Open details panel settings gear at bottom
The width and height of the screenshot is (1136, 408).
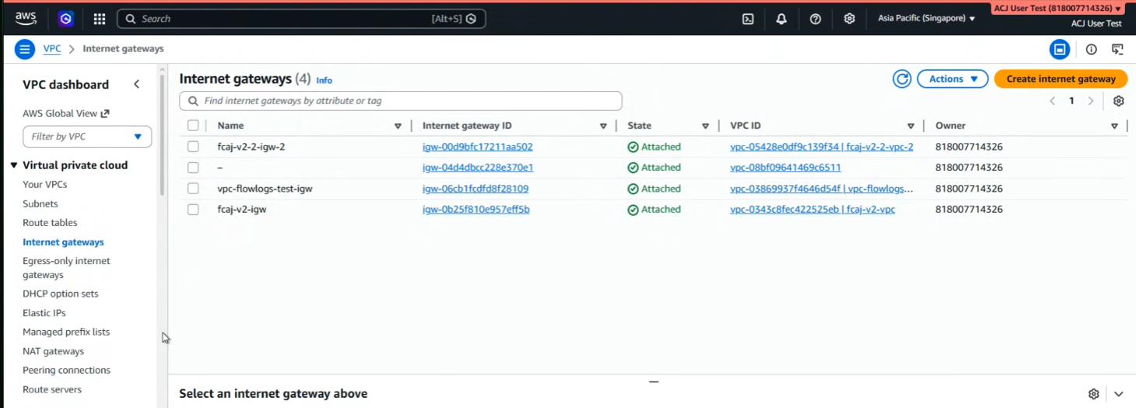[1093, 394]
